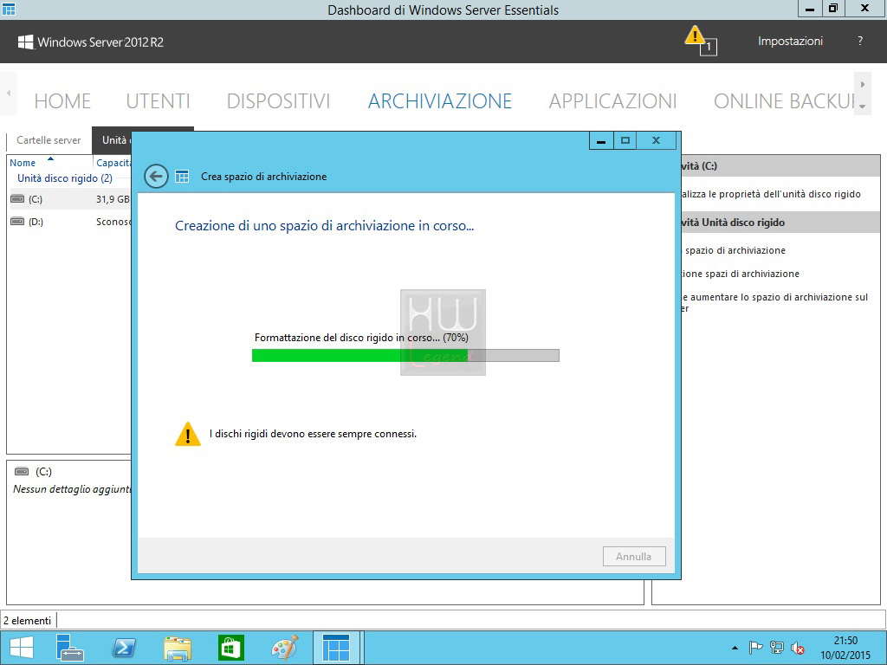887x665 pixels.
Task: Click the details pane (C:) drive icon
Action: coord(22,472)
